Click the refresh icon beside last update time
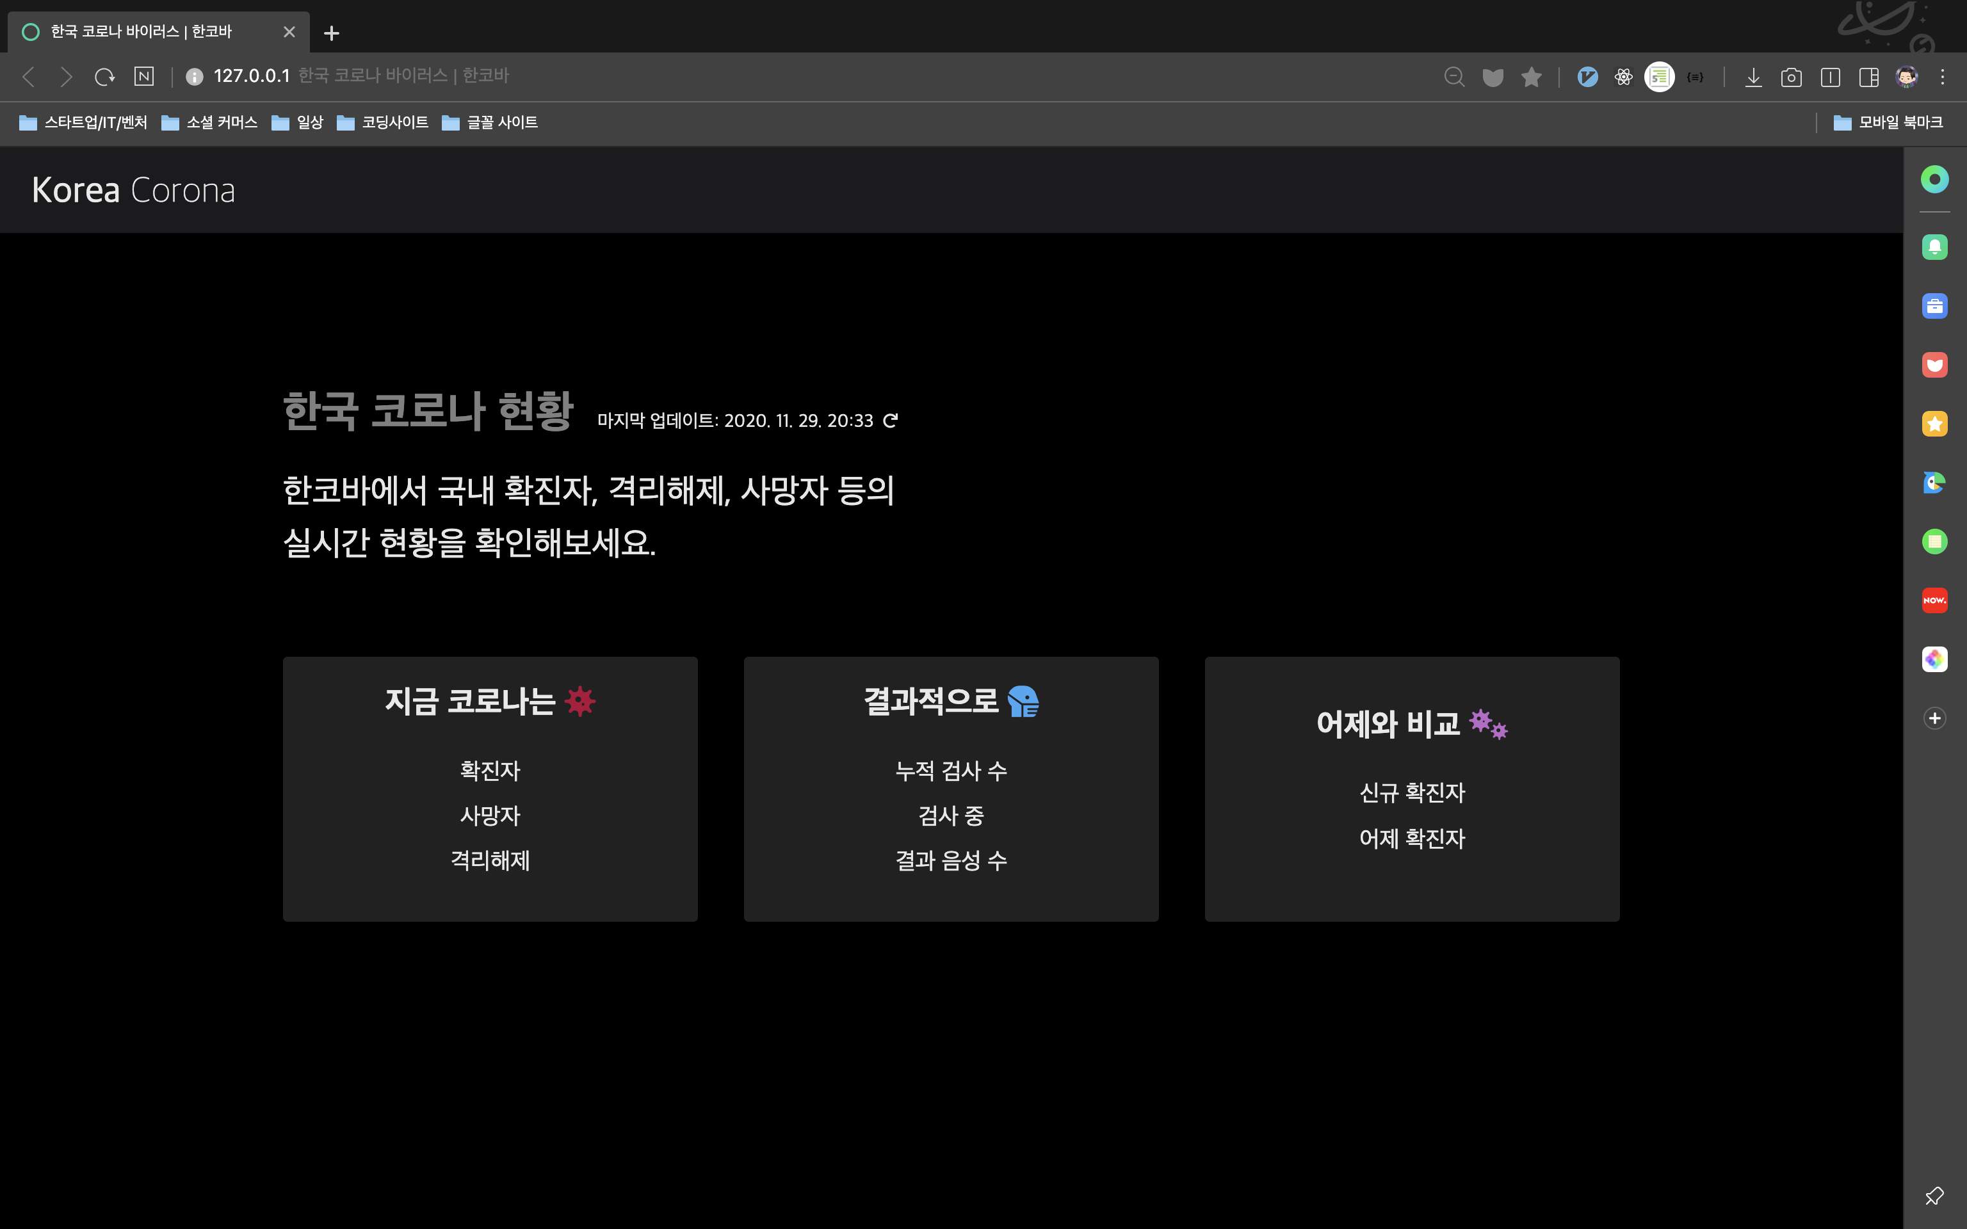This screenshot has width=1967, height=1229. [890, 421]
